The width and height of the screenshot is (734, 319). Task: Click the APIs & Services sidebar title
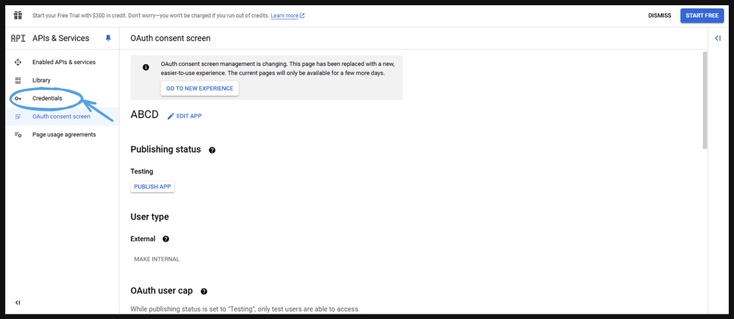(x=61, y=38)
